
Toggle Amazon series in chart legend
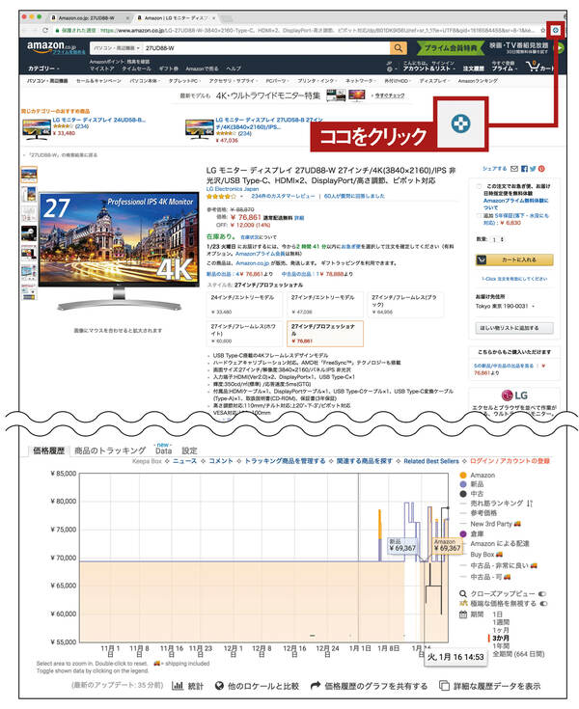(478, 476)
